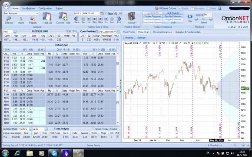This screenshot has height=157, width=252.
Task: Navigate expirations with the right arrow button
Action: pyautogui.click(x=9, y=50)
